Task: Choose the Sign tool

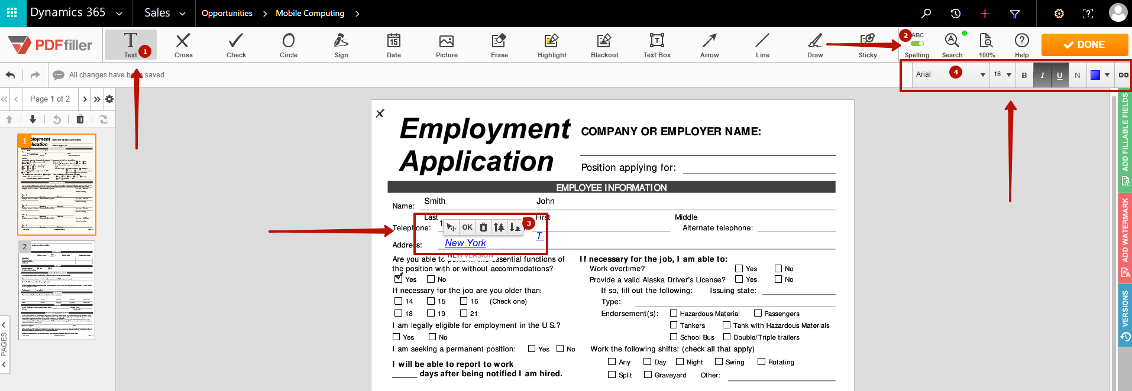Action: click(341, 44)
